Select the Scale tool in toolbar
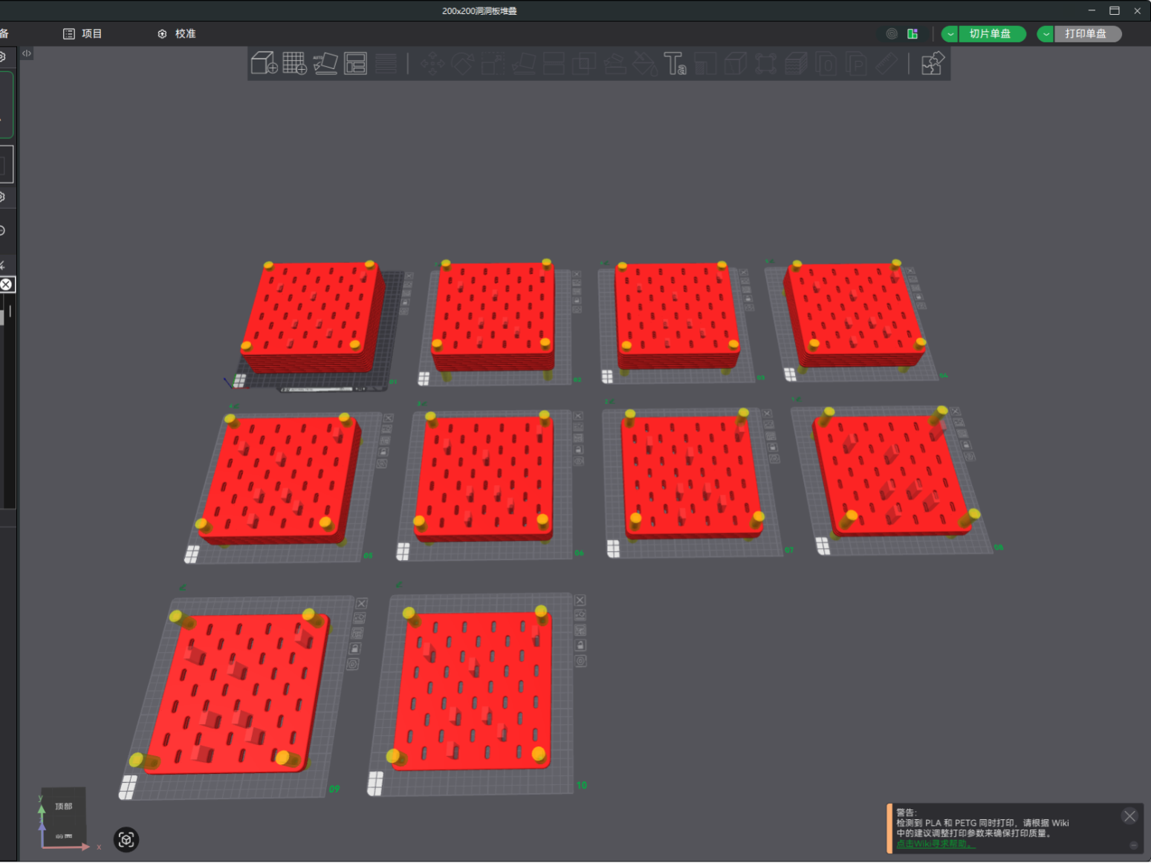The image size is (1151, 863). point(493,63)
